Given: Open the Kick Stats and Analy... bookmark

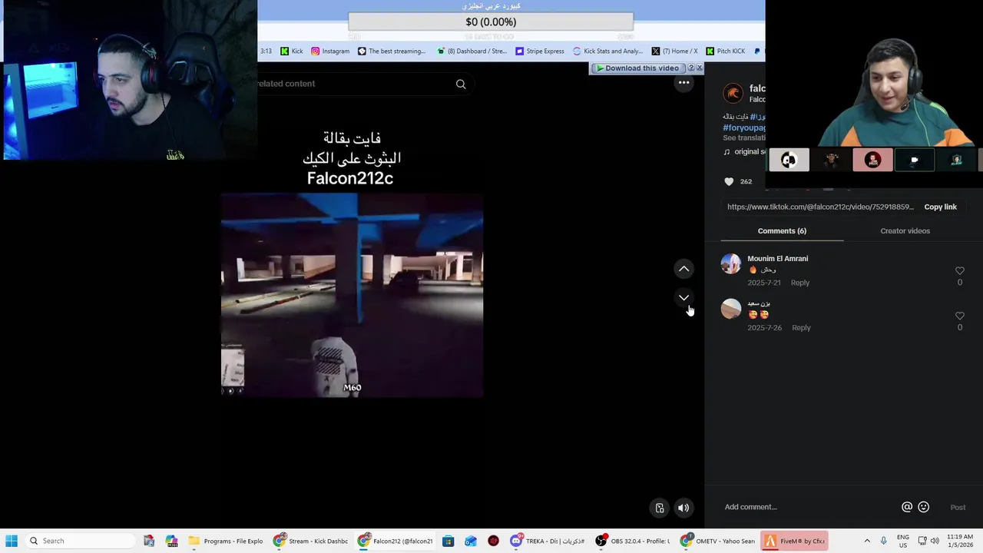Looking at the screenshot, I should point(607,51).
